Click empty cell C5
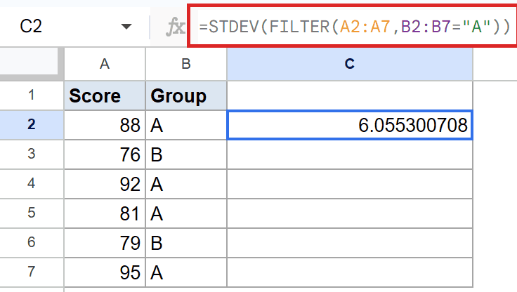 350,213
